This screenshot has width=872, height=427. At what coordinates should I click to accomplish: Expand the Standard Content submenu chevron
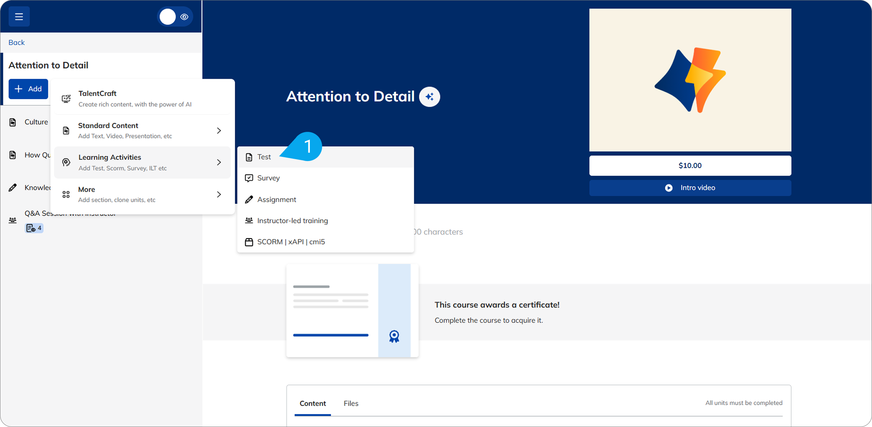(x=219, y=131)
